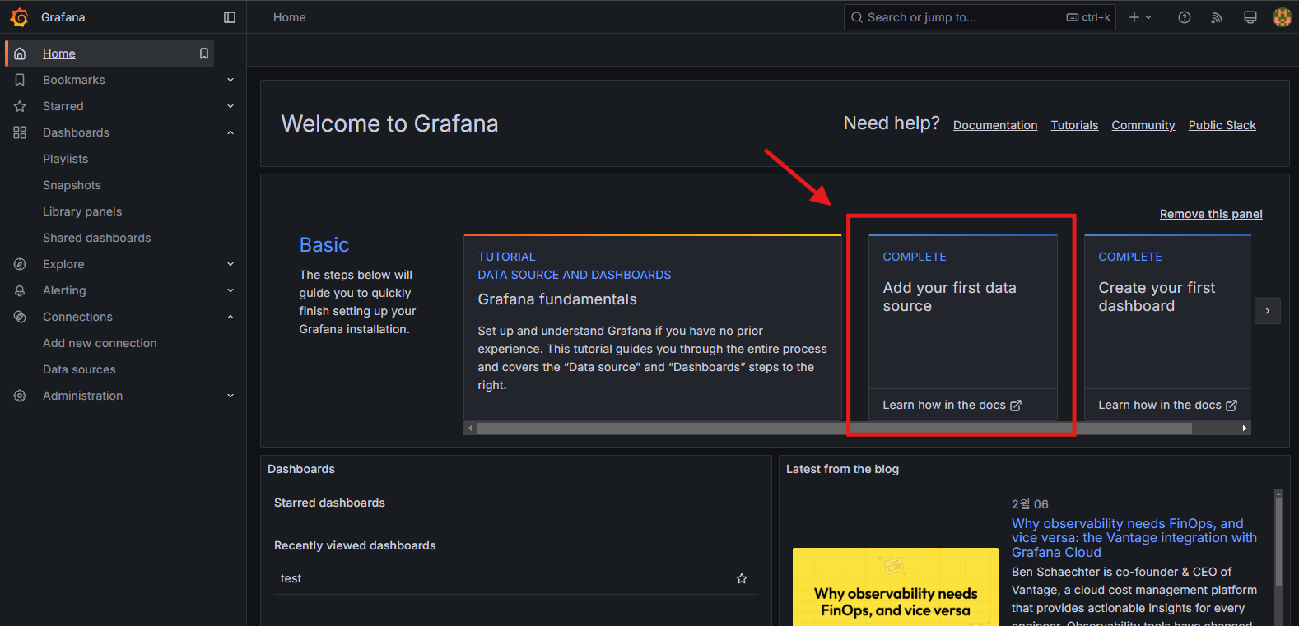Click the Home link in sidebar

tap(59, 53)
